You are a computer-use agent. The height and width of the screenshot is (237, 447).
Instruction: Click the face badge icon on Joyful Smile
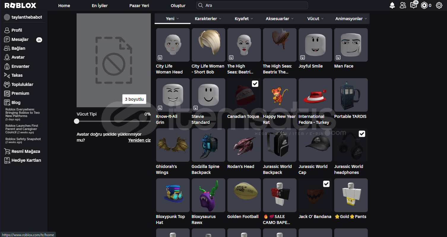[302, 57]
